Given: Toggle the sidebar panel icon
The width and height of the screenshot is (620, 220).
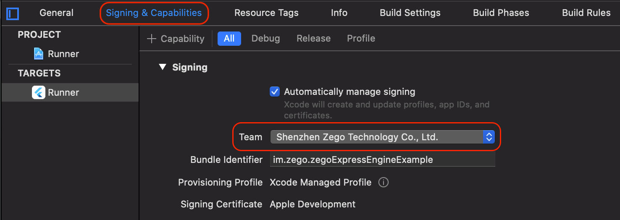Looking at the screenshot, I should click(13, 13).
